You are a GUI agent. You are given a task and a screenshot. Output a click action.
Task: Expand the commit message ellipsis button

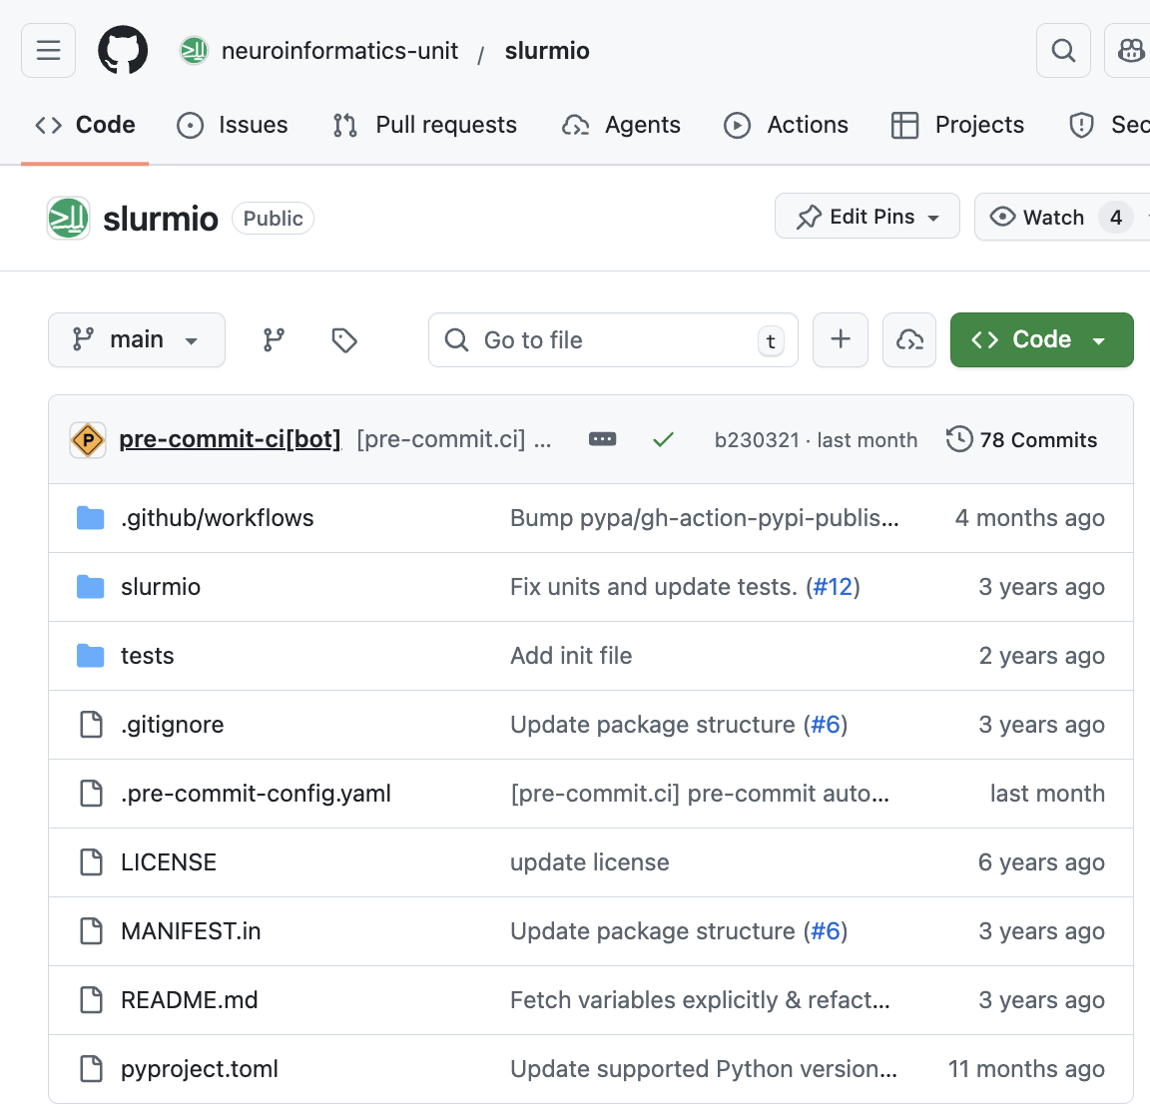pyautogui.click(x=603, y=439)
